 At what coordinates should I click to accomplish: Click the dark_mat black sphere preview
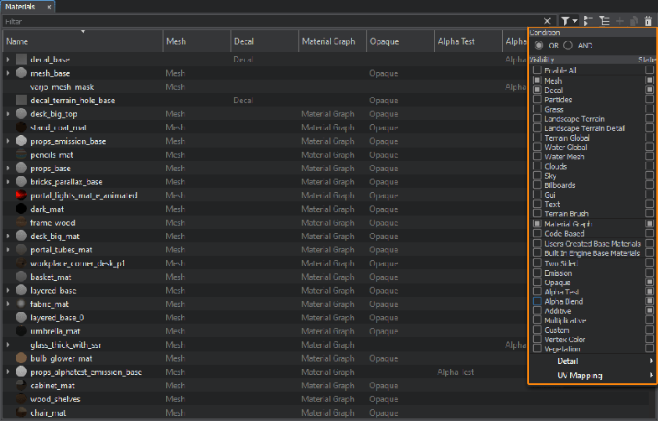click(22, 210)
